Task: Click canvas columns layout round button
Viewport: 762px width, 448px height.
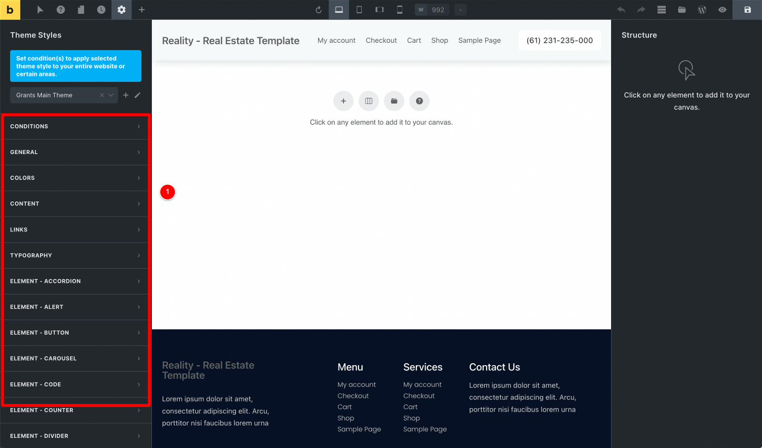Action: click(x=369, y=101)
